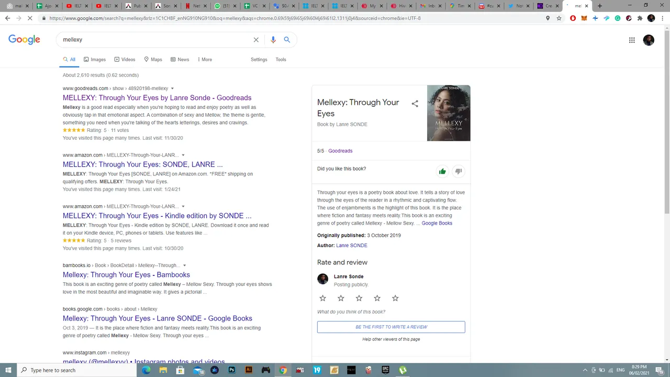Open the Goodreads MELLEXY result link
The height and width of the screenshot is (377, 670).
157,98
